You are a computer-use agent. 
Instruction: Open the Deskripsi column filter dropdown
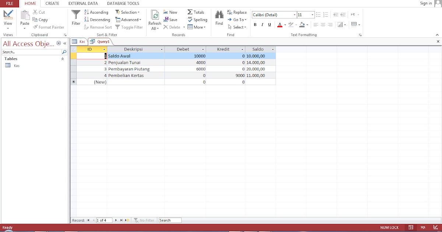click(161, 49)
